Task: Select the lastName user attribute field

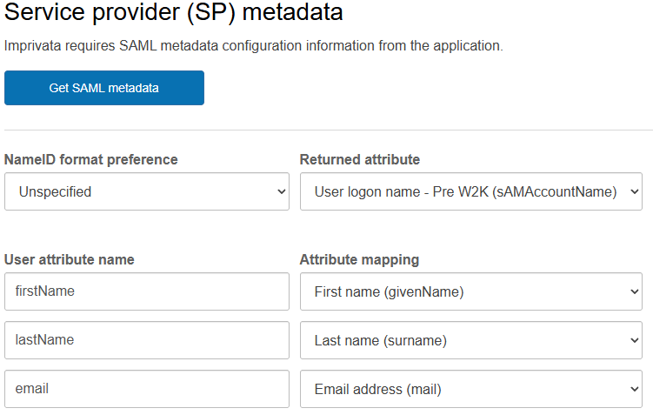Action: coord(147,340)
